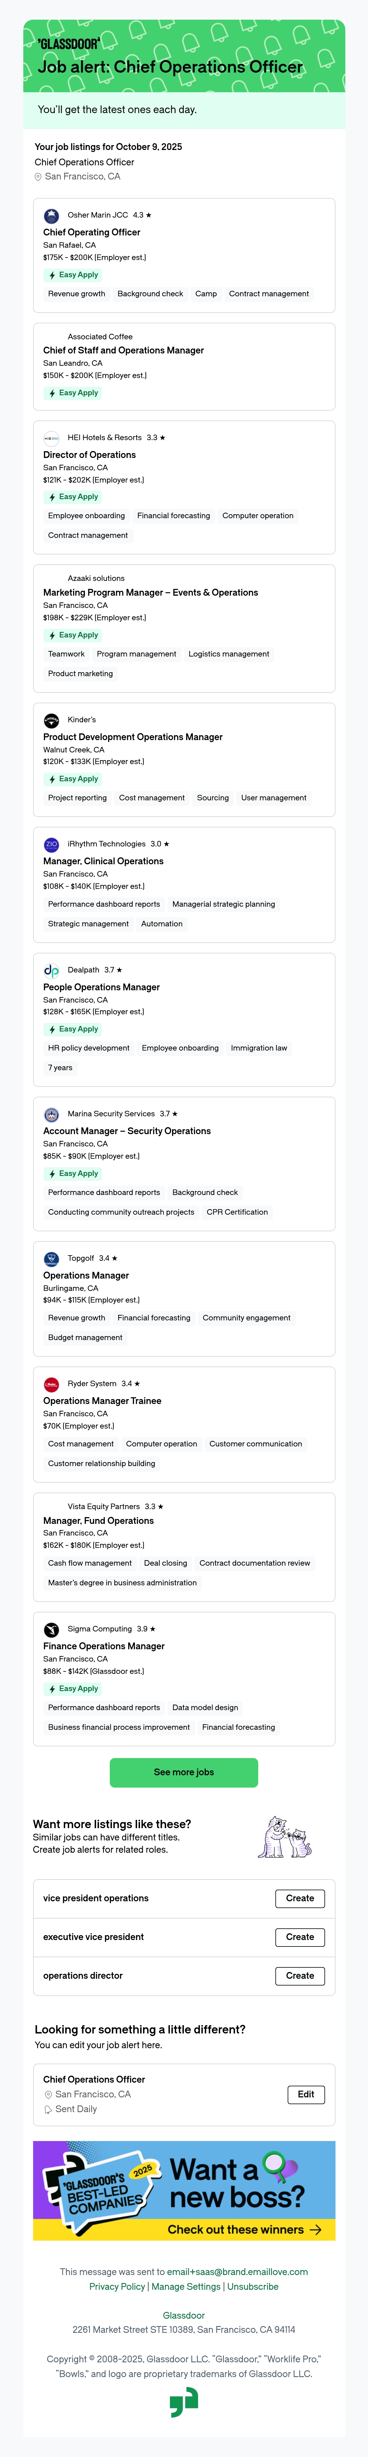This screenshot has width=368, height=2457.
Task: Click the Marina Security Services logo
Action: [x=51, y=1114]
